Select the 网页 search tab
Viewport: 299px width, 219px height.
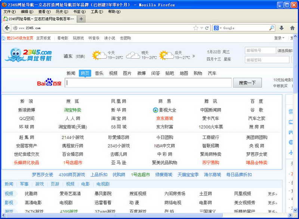[x=85, y=73]
